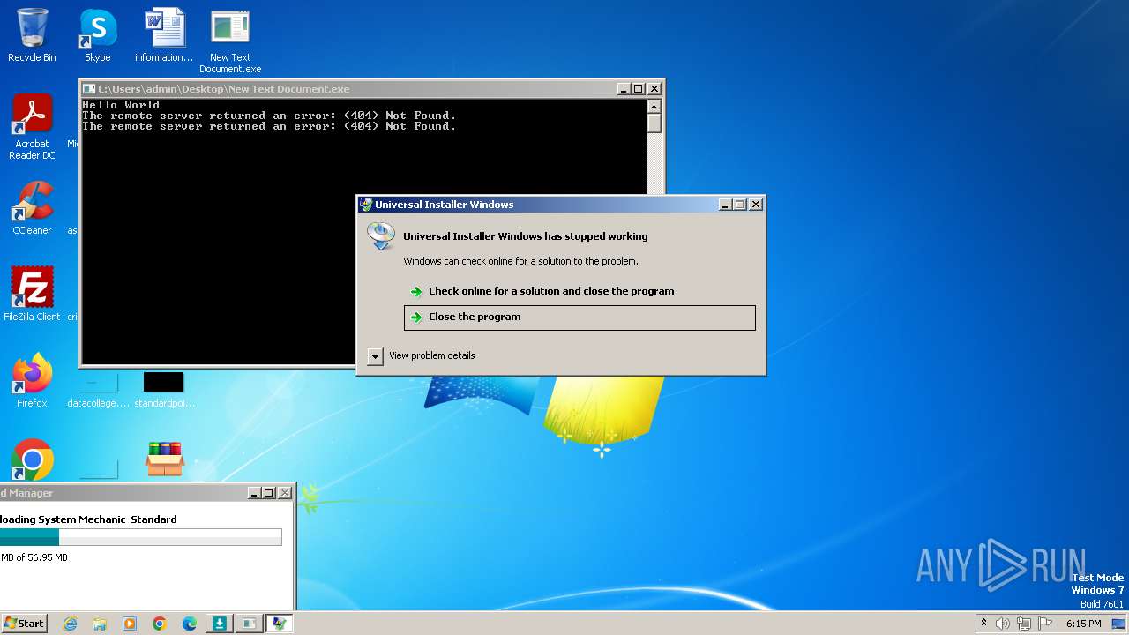1129x635 pixels.
Task: Click the console scrollbar up arrow
Action: (654, 106)
